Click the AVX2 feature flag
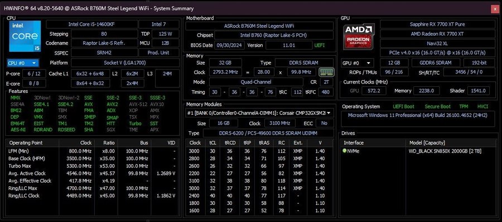Image resolution: width=502 pixels, height=222 pixels. 112,104
